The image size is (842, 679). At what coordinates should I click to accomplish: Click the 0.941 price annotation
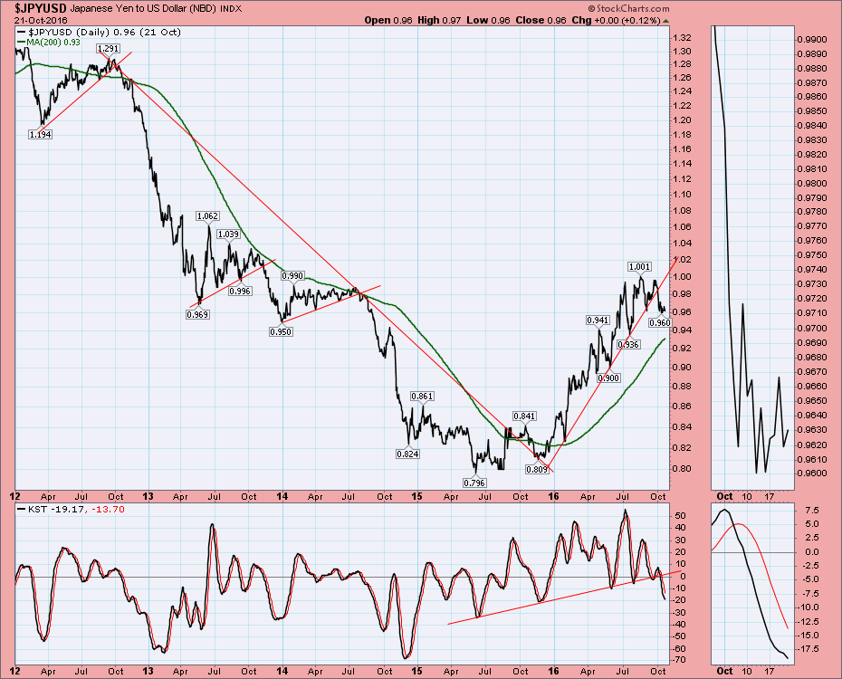coord(598,320)
